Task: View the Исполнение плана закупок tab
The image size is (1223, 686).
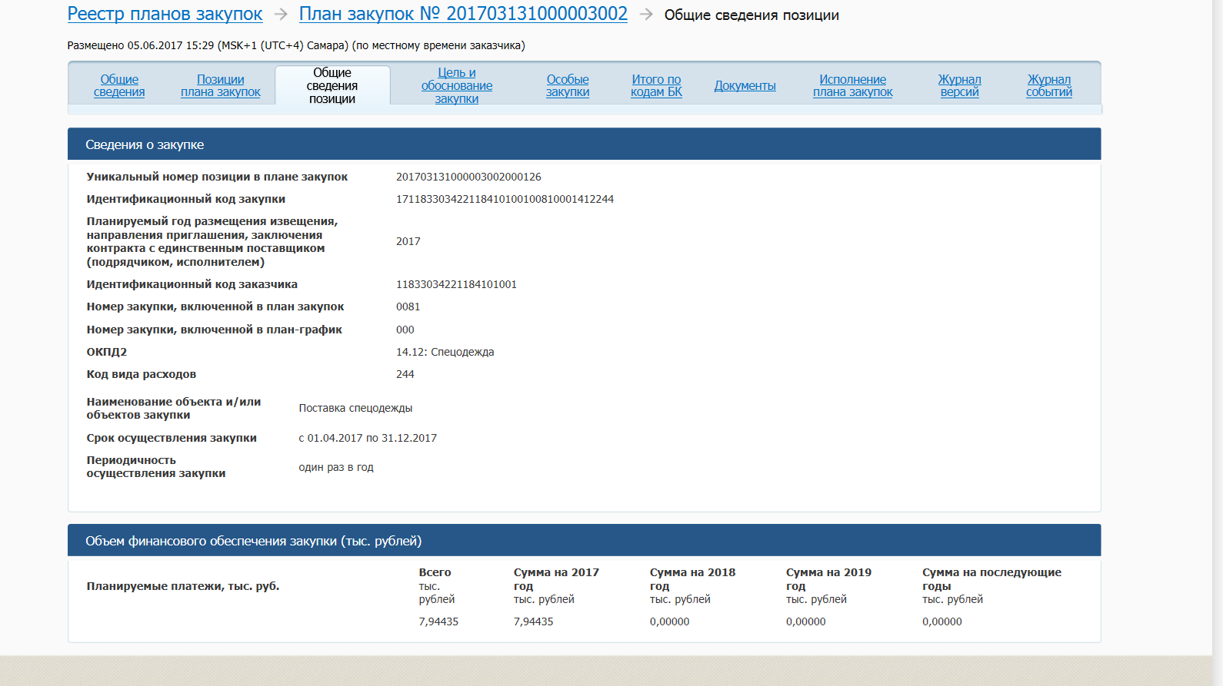Action: [852, 85]
